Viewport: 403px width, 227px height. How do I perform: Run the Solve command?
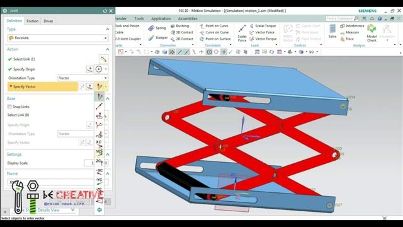[332, 32]
